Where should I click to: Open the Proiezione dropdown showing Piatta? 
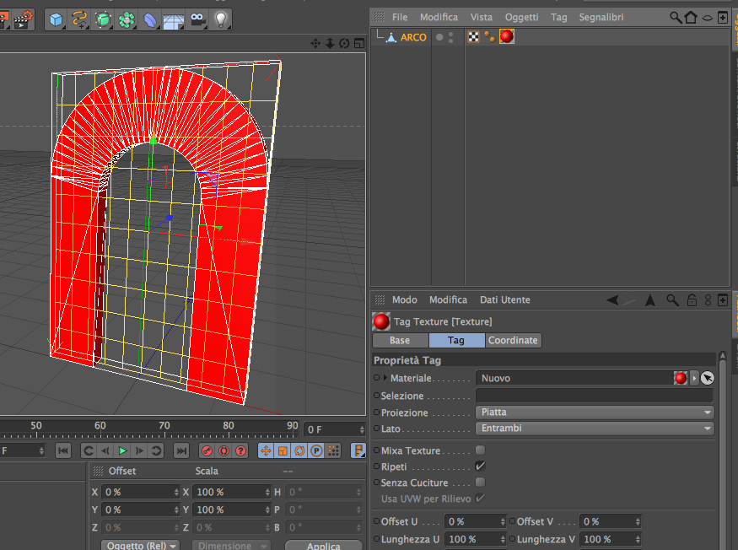(x=595, y=412)
